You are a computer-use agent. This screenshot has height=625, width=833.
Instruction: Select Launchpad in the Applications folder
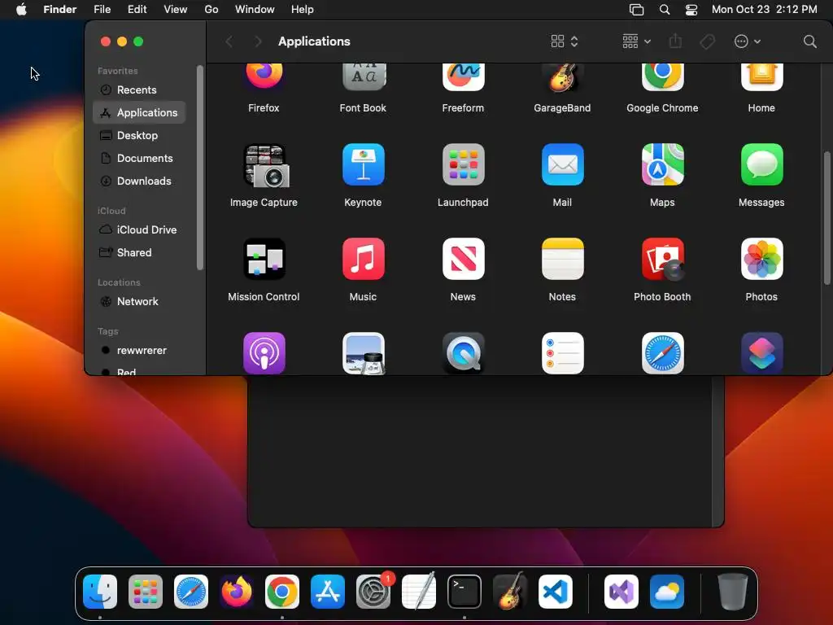(x=463, y=164)
